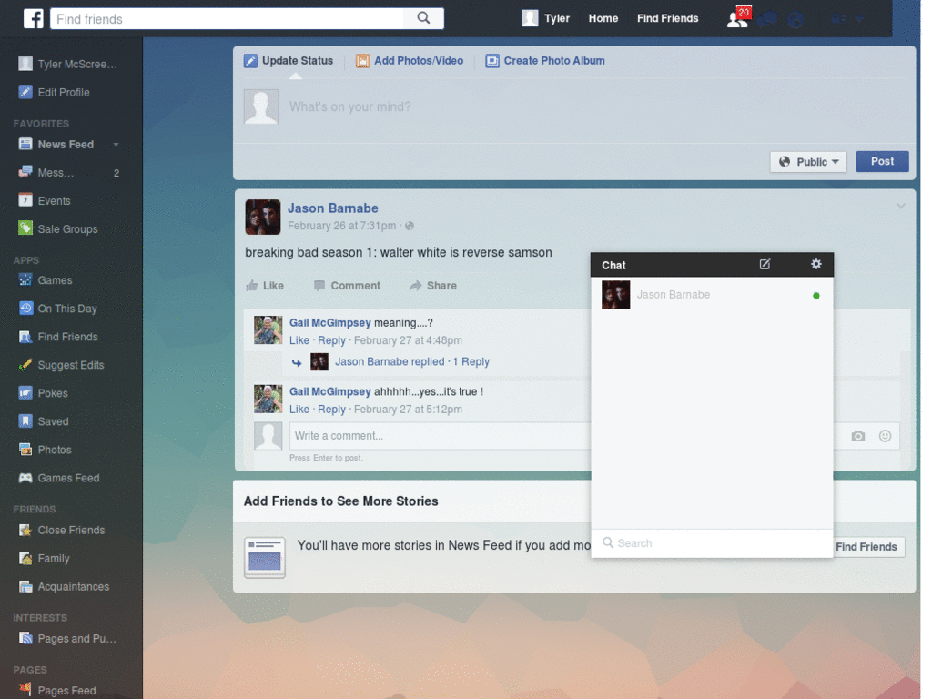The height and width of the screenshot is (699, 932).
Task: Click the Events calendar icon
Action: click(25, 200)
